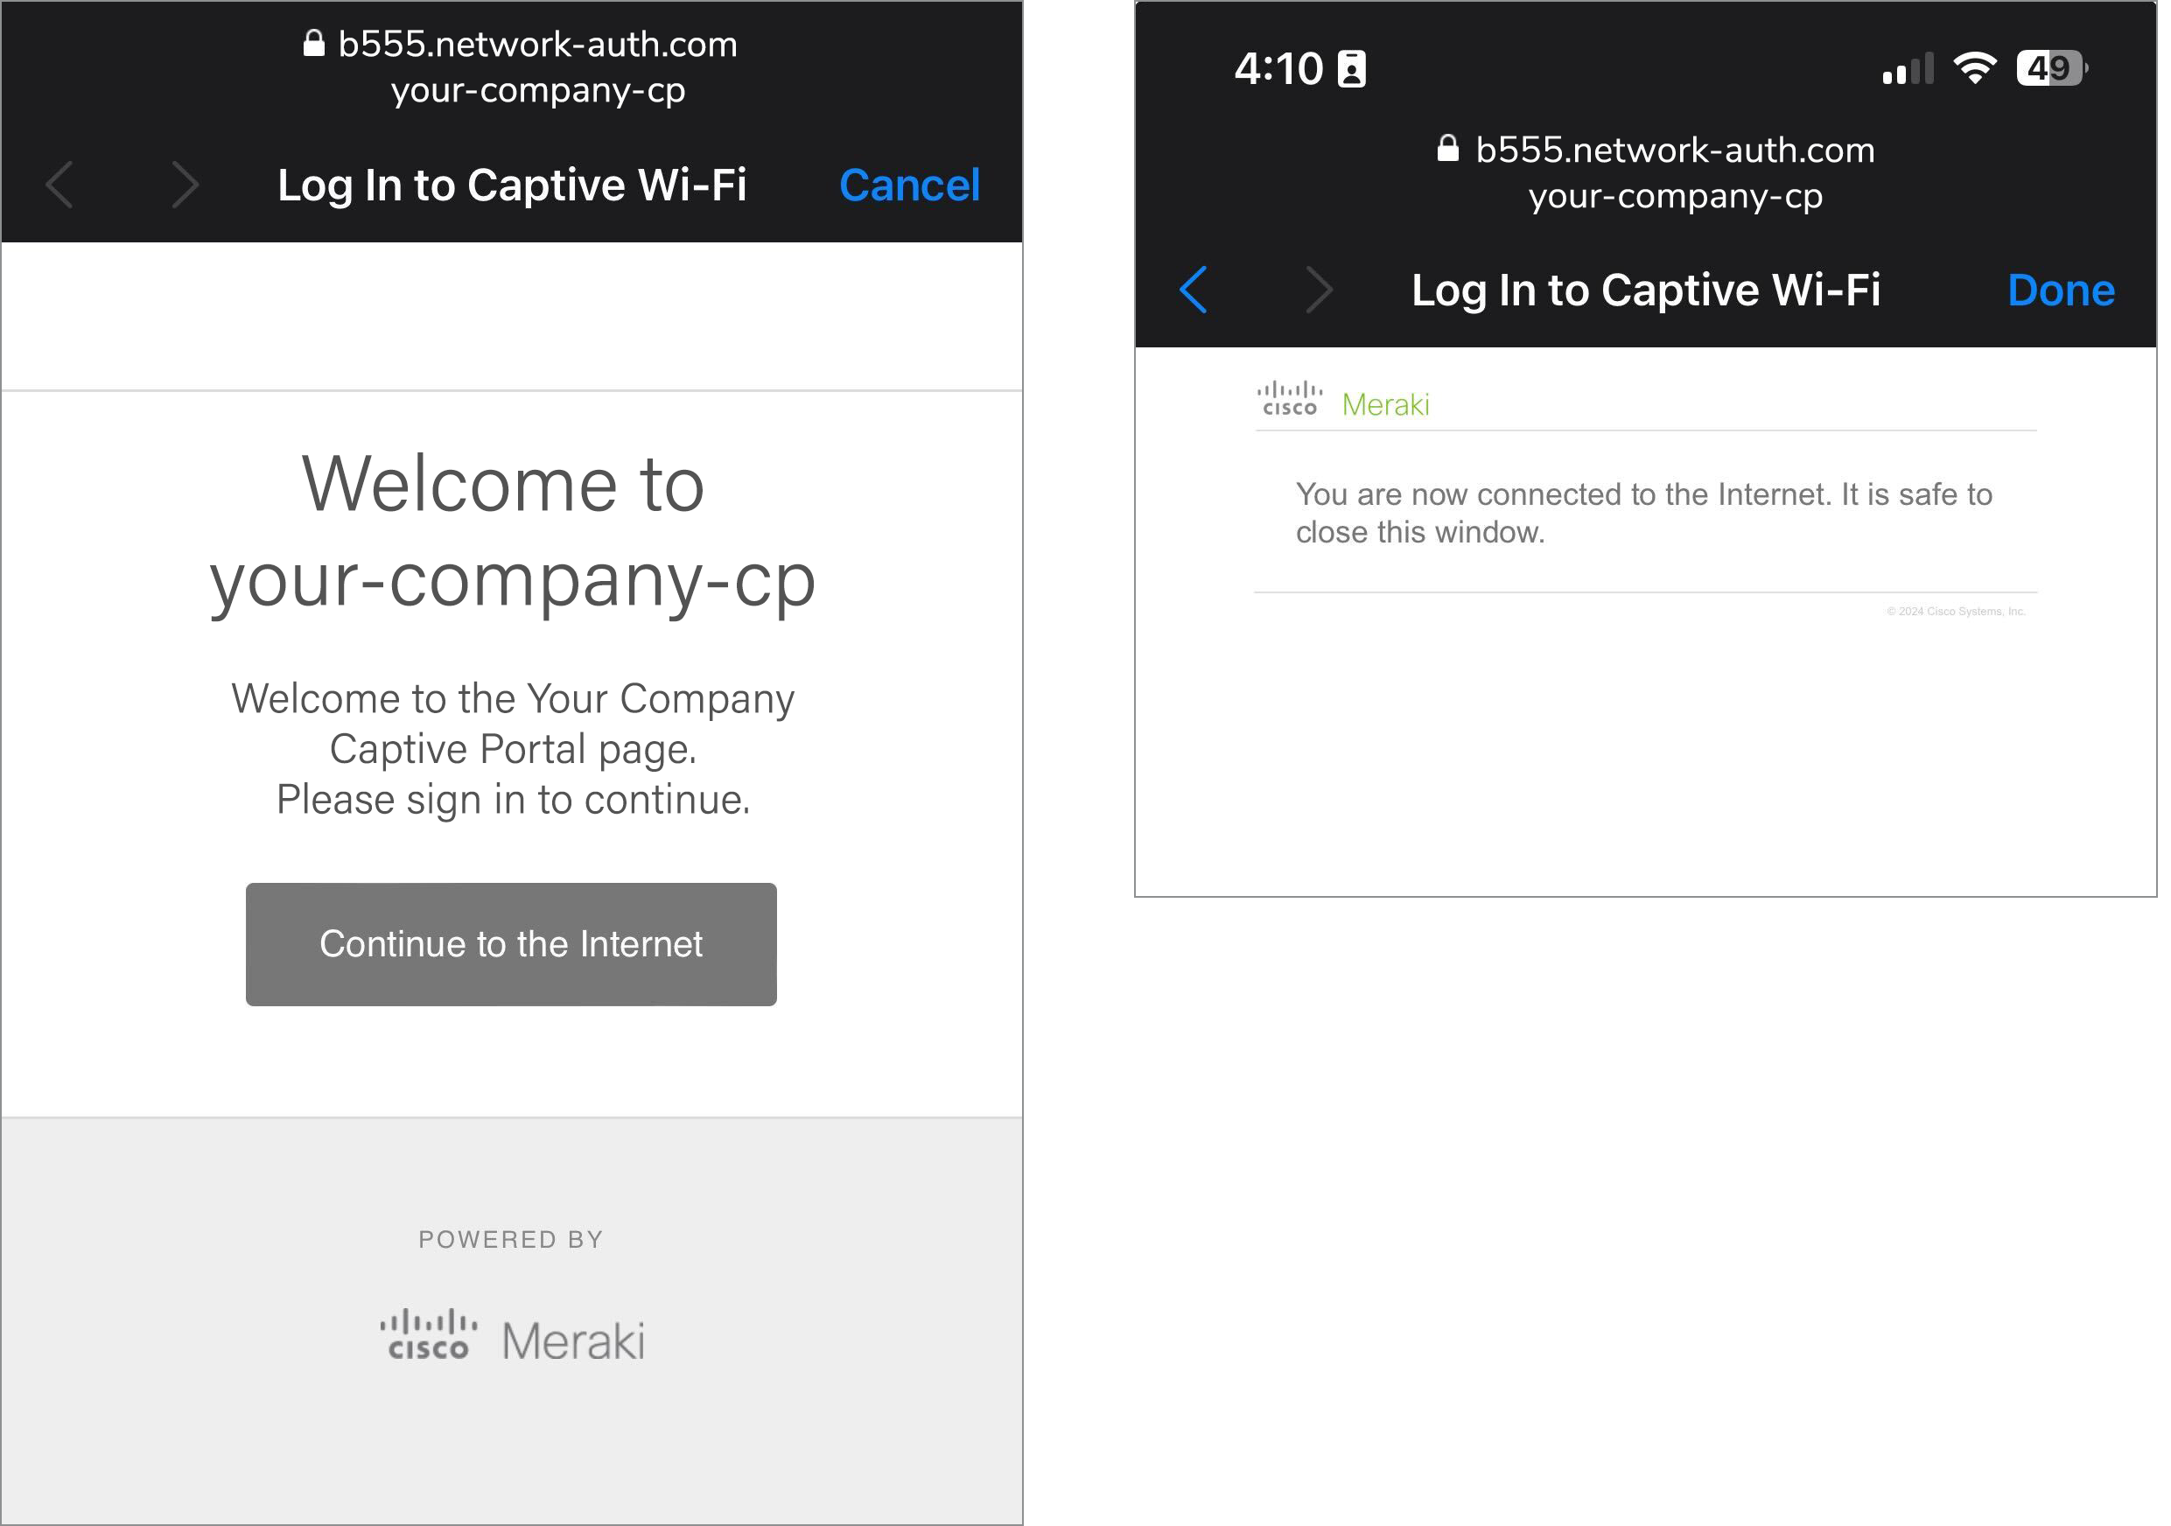Tap the cellular signal bars
Viewport: 2171px width, 1526px height.
click(x=1908, y=69)
